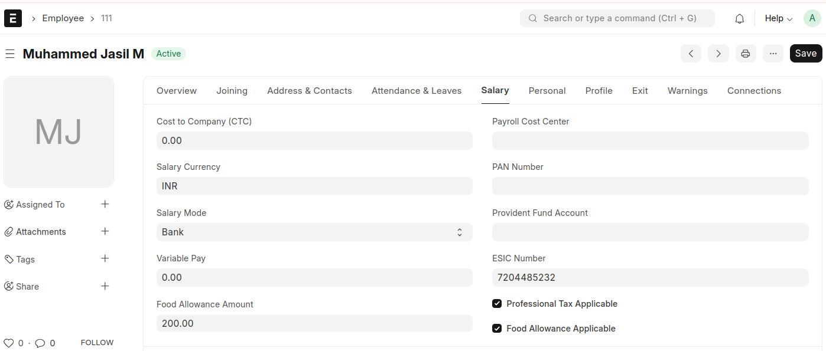Open the user avatar menu
This screenshot has height=351, width=826.
coord(812,18)
